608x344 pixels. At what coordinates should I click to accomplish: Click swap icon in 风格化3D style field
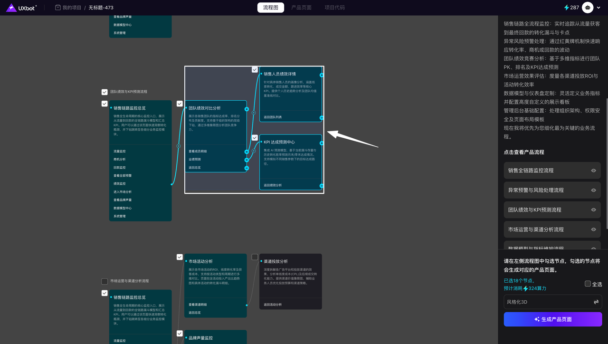click(596, 302)
